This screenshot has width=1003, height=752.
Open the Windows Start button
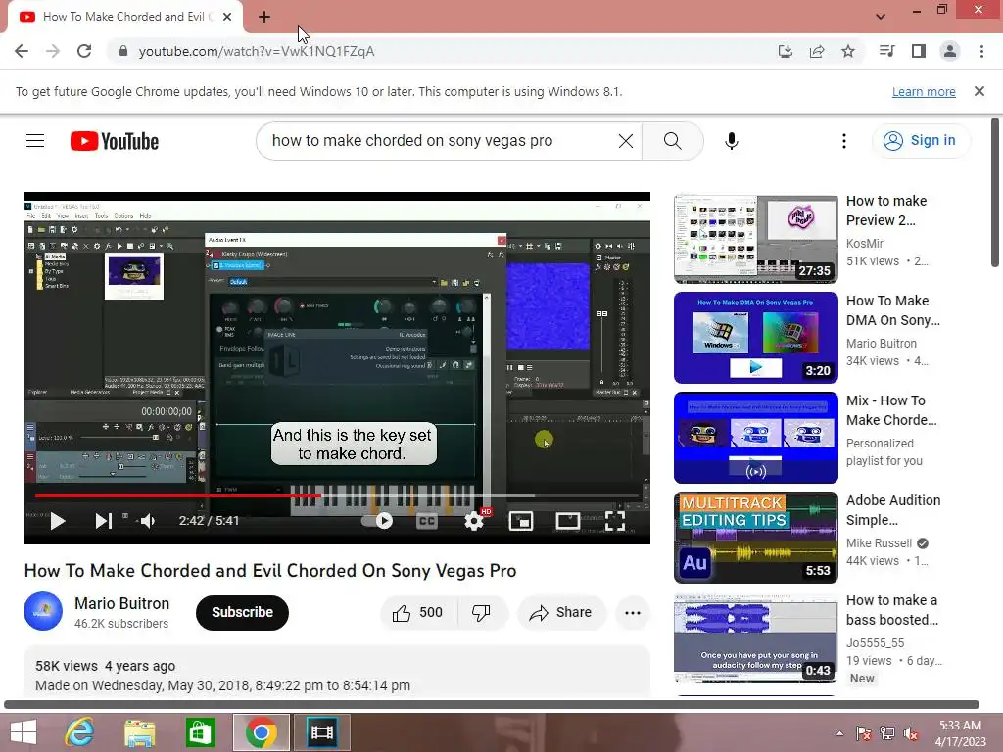[24, 732]
